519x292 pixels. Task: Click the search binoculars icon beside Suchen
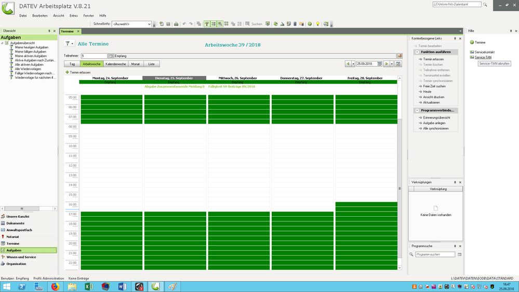[x=248, y=24]
